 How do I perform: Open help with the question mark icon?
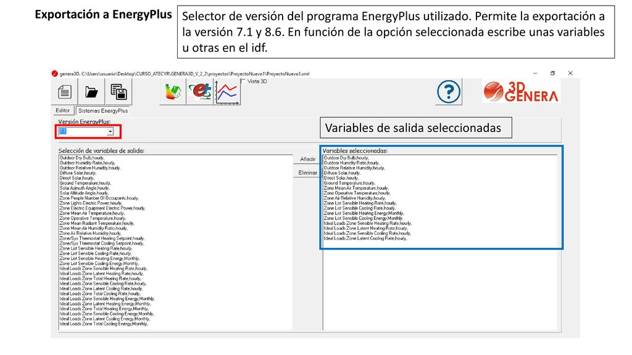pos(449,92)
